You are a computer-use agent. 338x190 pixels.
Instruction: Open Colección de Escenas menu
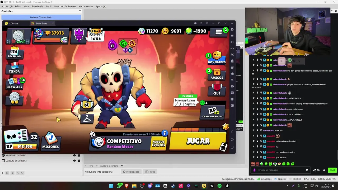point(65,6)
